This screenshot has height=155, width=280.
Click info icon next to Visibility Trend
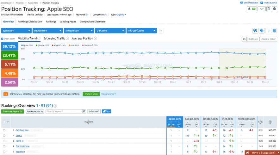point(39,38)
